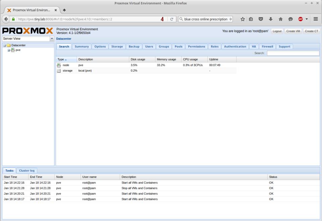Image resolution: width=322 pixels, height=221 pixels.
Task: Open the Firefox downloads arrow icon
Action: tap(271, 19)
